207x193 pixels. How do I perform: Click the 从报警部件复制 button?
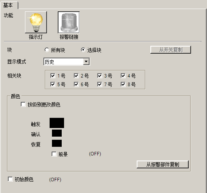click(x=162, y=164)
